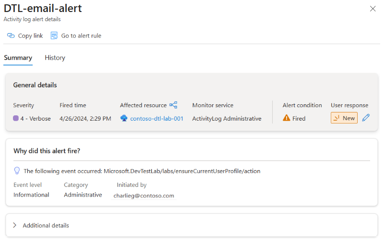Viewport: 385px width, 247px height.
Task: Click the affected resource share diagram icon
Action: pos(173,105)
